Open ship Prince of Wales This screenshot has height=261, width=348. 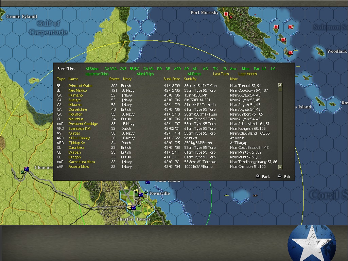(x=80, y=86)
